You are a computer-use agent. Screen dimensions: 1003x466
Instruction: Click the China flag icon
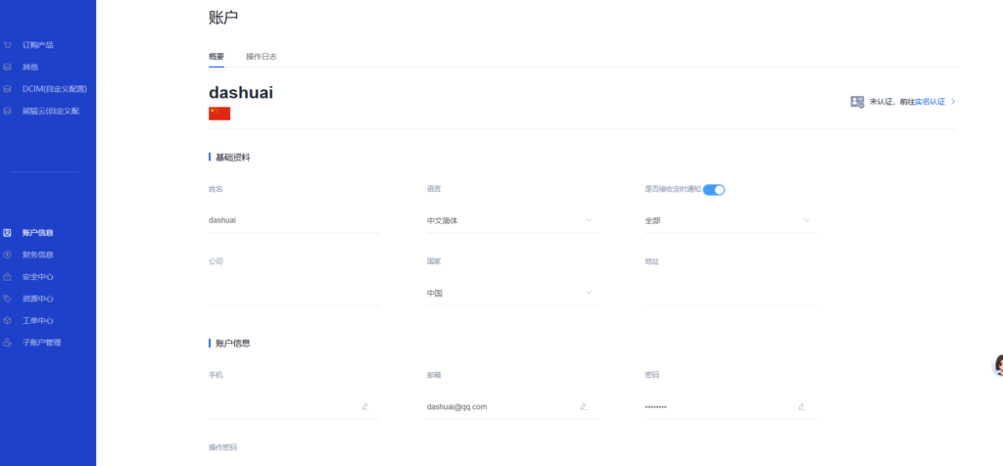[219, 114]
